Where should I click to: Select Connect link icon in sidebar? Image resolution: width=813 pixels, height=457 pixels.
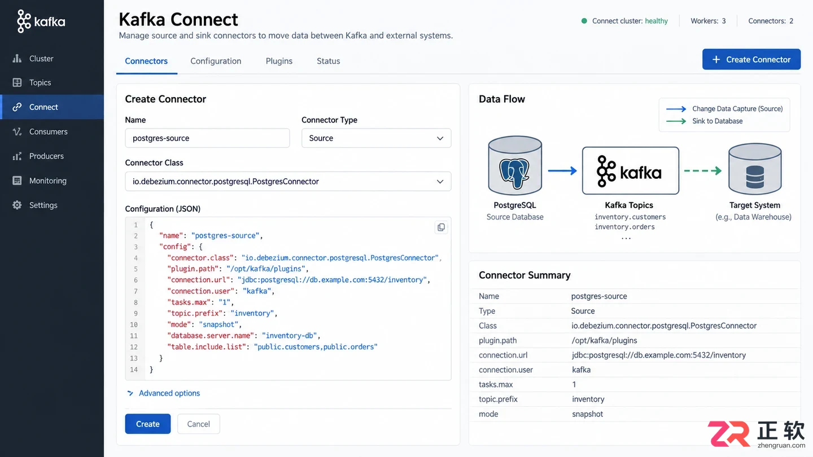(18, 107)
